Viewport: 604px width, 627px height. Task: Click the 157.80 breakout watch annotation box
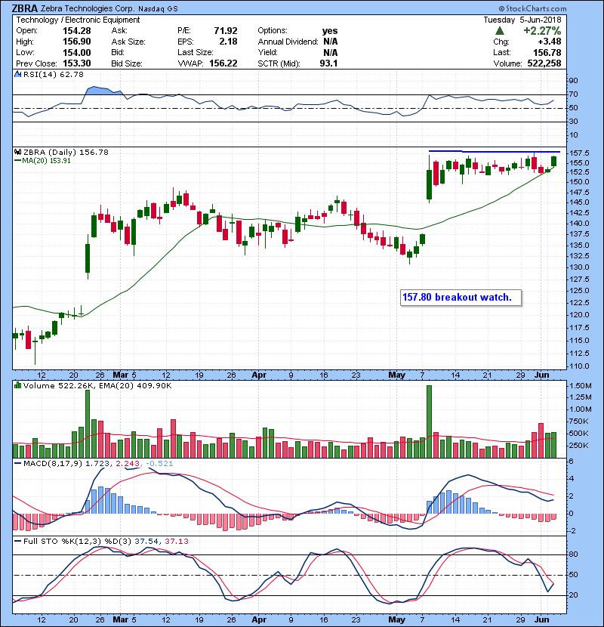click(461, 298)
